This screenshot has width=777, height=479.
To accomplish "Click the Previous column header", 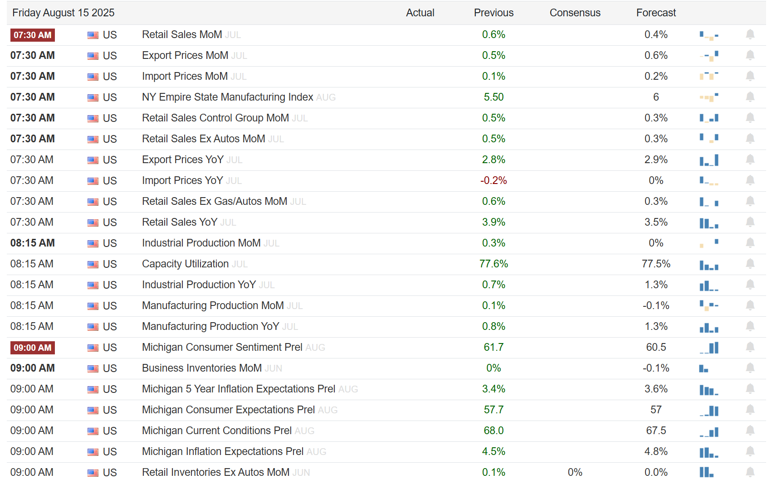I will (494, 13).
